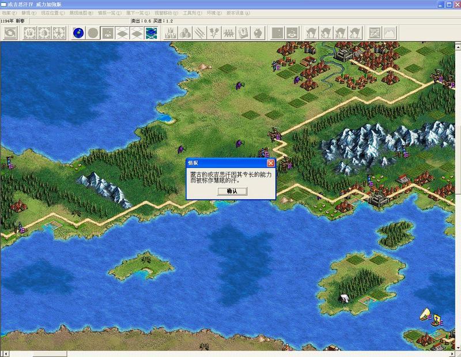Open the 档案 menu
The height and width of the screenshot is (357, 461).
[9, 13]
